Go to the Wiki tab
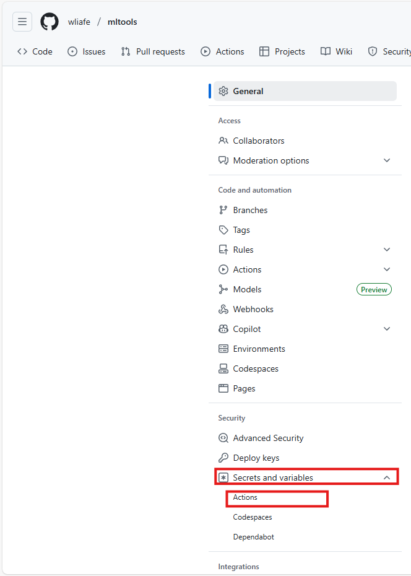The image size is (411, 576). pyautogui.click(x=337, y=51)
